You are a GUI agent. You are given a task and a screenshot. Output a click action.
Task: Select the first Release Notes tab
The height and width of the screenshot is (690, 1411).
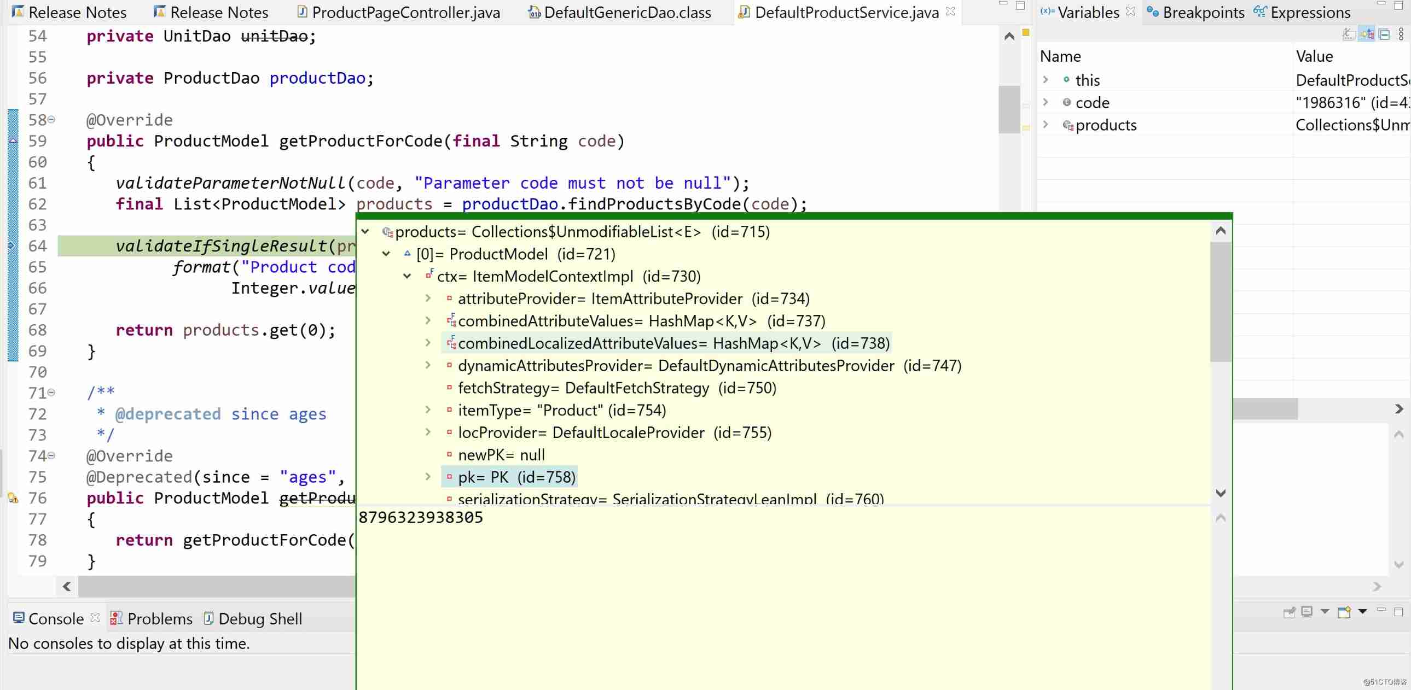click(69, 12)
